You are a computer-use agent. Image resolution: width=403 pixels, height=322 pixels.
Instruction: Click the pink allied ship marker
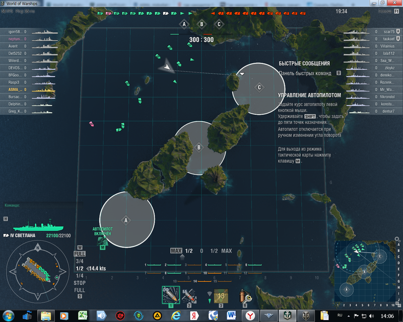coord(91,124)
